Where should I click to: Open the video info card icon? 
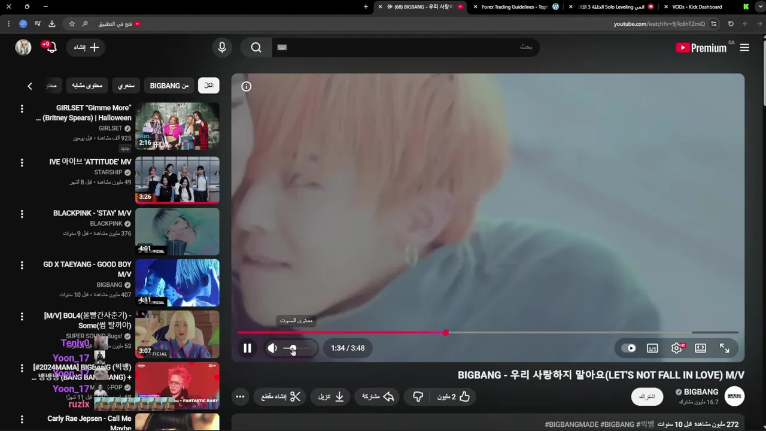tap(247, 86)
